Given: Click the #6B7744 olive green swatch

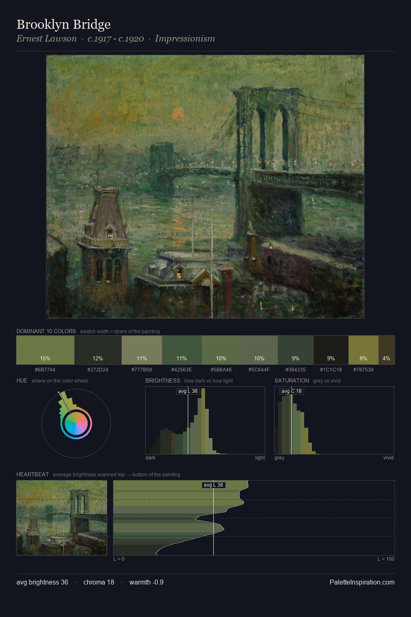Looking at the screenshot, I should 45,350.
